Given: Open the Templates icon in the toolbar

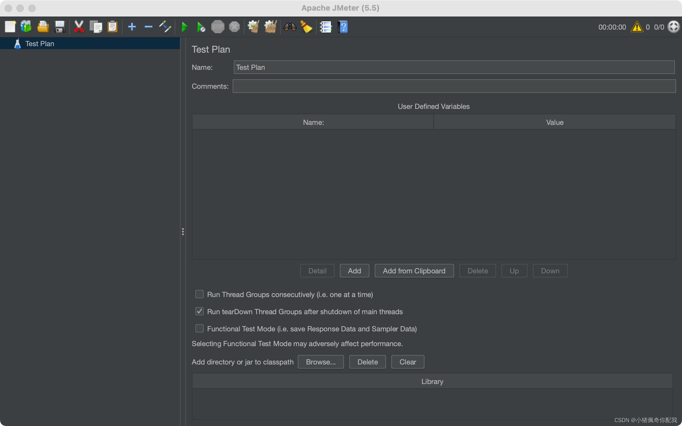Looking at the screenshot, I should [x=26, y=27].
